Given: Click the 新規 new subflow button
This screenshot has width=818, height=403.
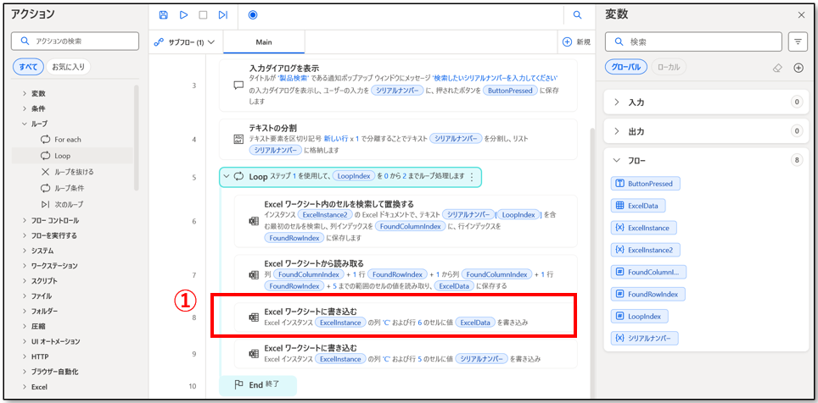Looking at the screenshot, I should coord(576,41).
